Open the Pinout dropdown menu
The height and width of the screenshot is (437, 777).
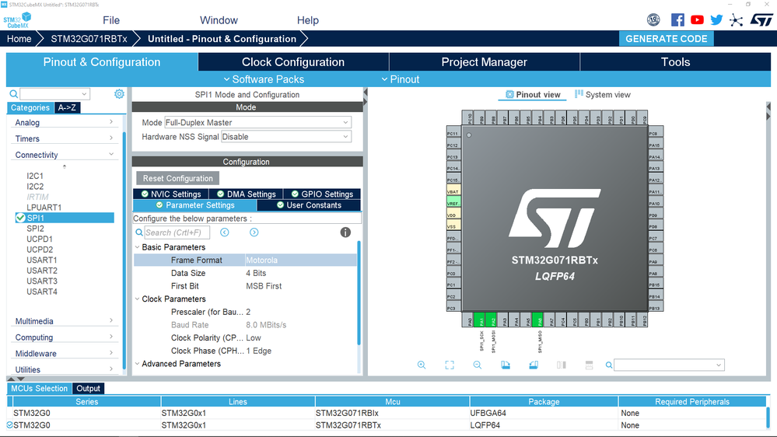[x=401, y=79]
